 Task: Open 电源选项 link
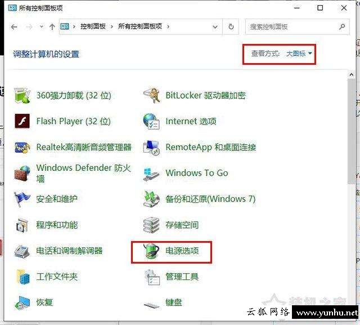[x=182, y=251]
